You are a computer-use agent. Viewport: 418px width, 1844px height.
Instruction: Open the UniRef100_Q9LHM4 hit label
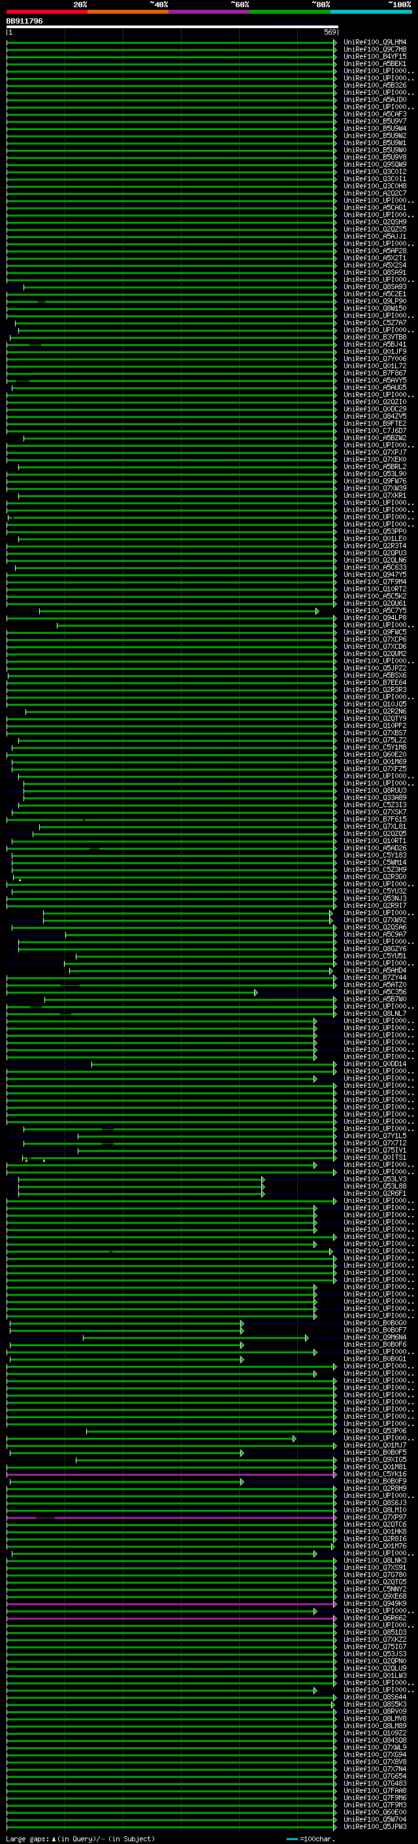[375, 43]
